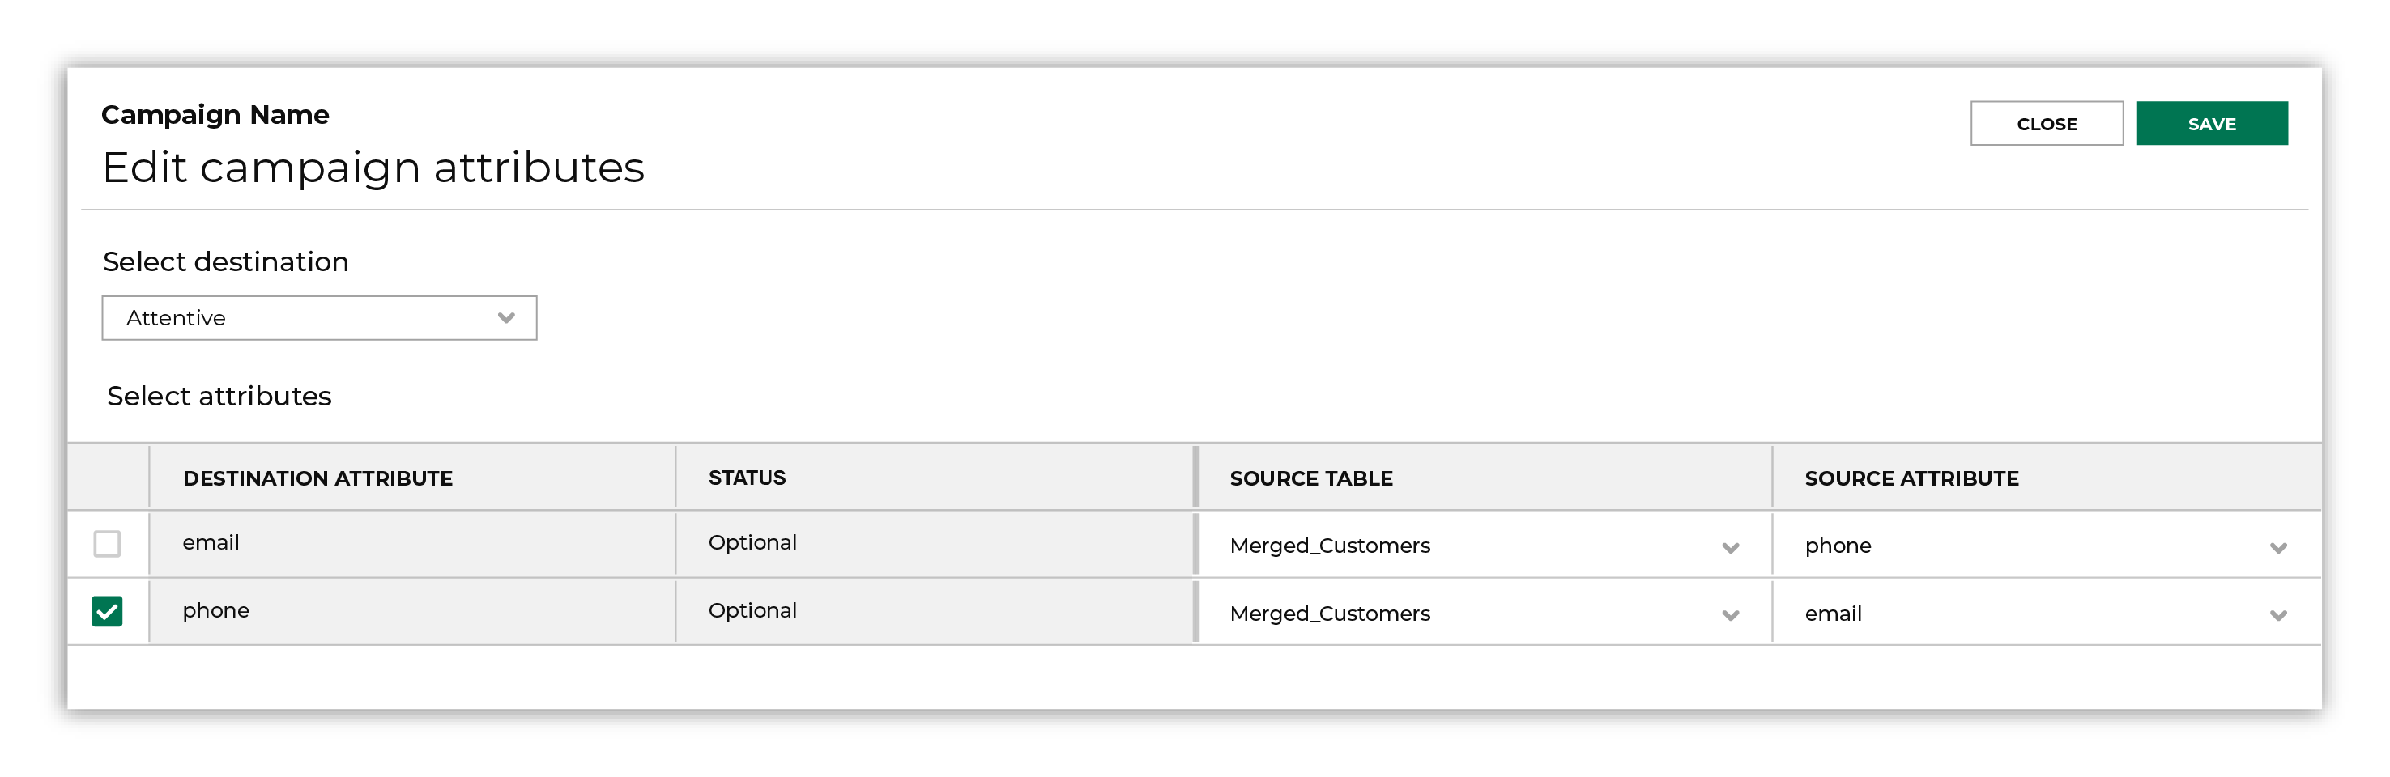The width and height of the screenshot is (2390, 777).
Task: Select the SOURCE ATTRIBUTE column header
Action: (x=1911, y=478)
